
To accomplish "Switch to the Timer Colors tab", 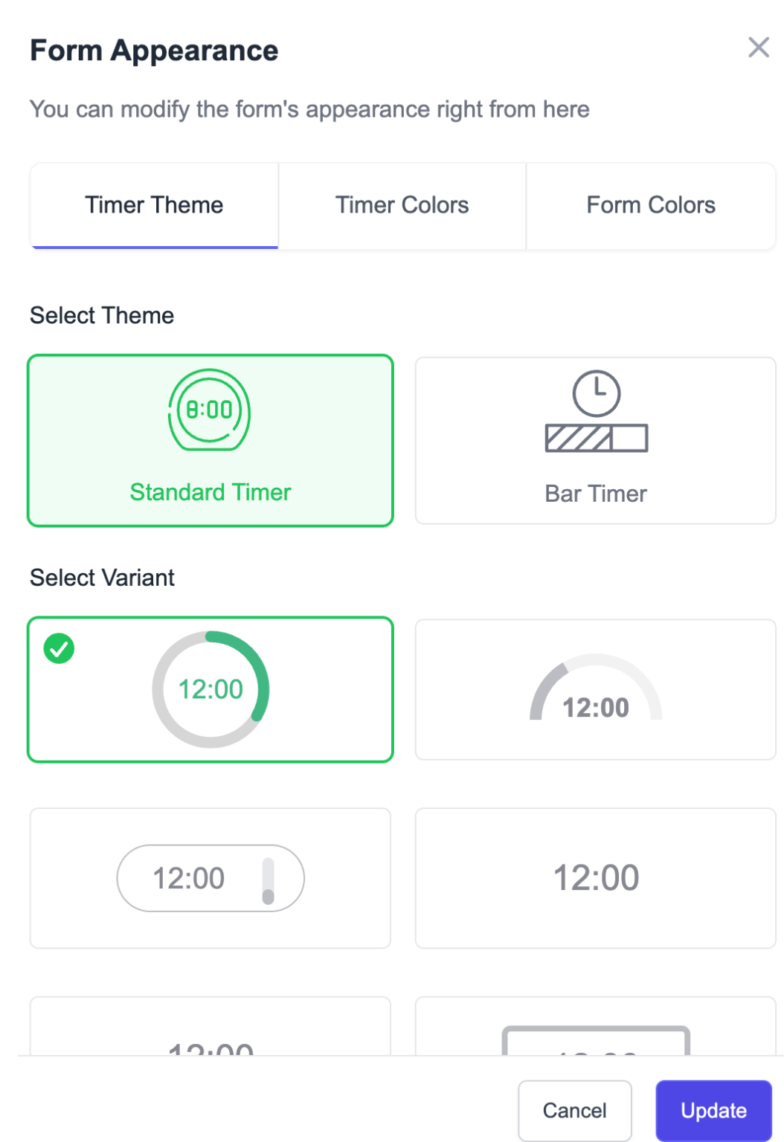I will click(x=402, y=205).
